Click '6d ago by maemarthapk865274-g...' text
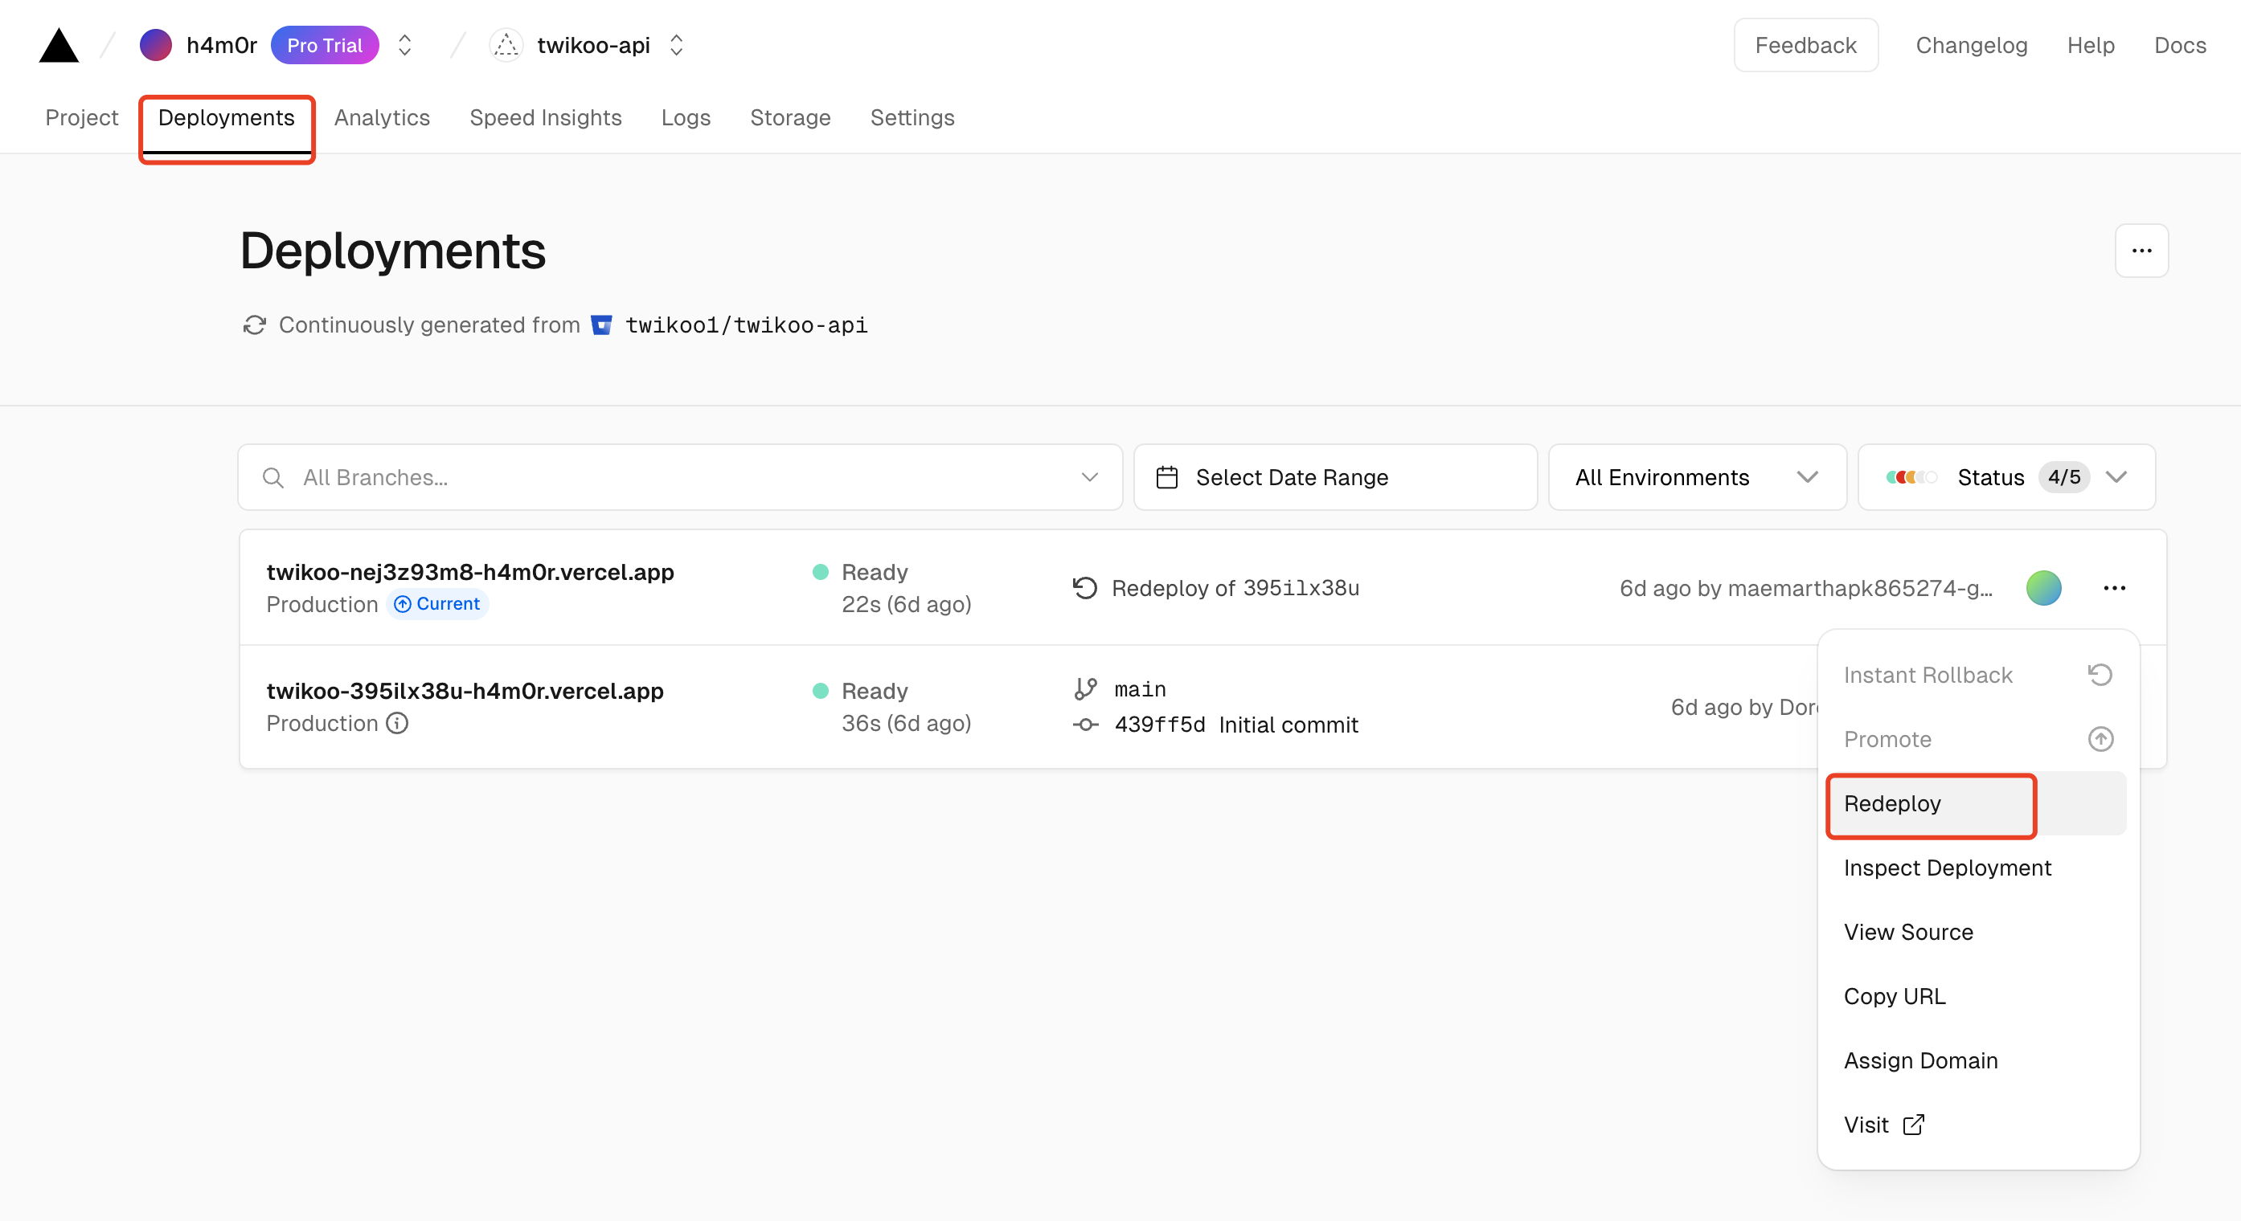 (1805, 589)
